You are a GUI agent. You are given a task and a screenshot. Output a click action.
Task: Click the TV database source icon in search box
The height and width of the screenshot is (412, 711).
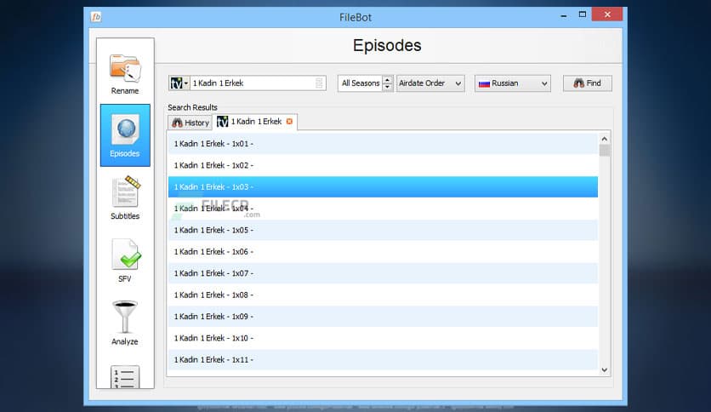(179, 83)
